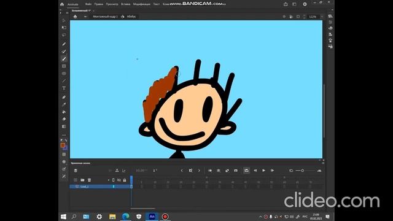Open the Share icon at the top right

(x=286, y=4)
